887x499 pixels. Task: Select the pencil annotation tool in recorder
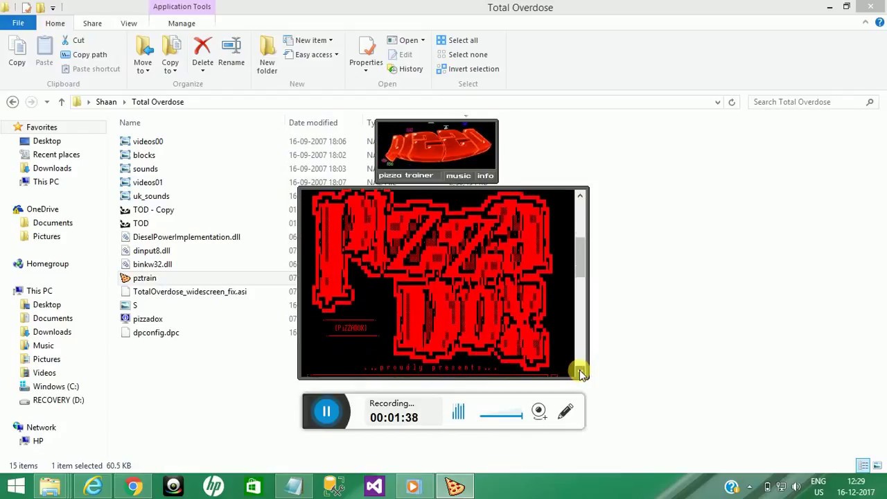point(565,411)
